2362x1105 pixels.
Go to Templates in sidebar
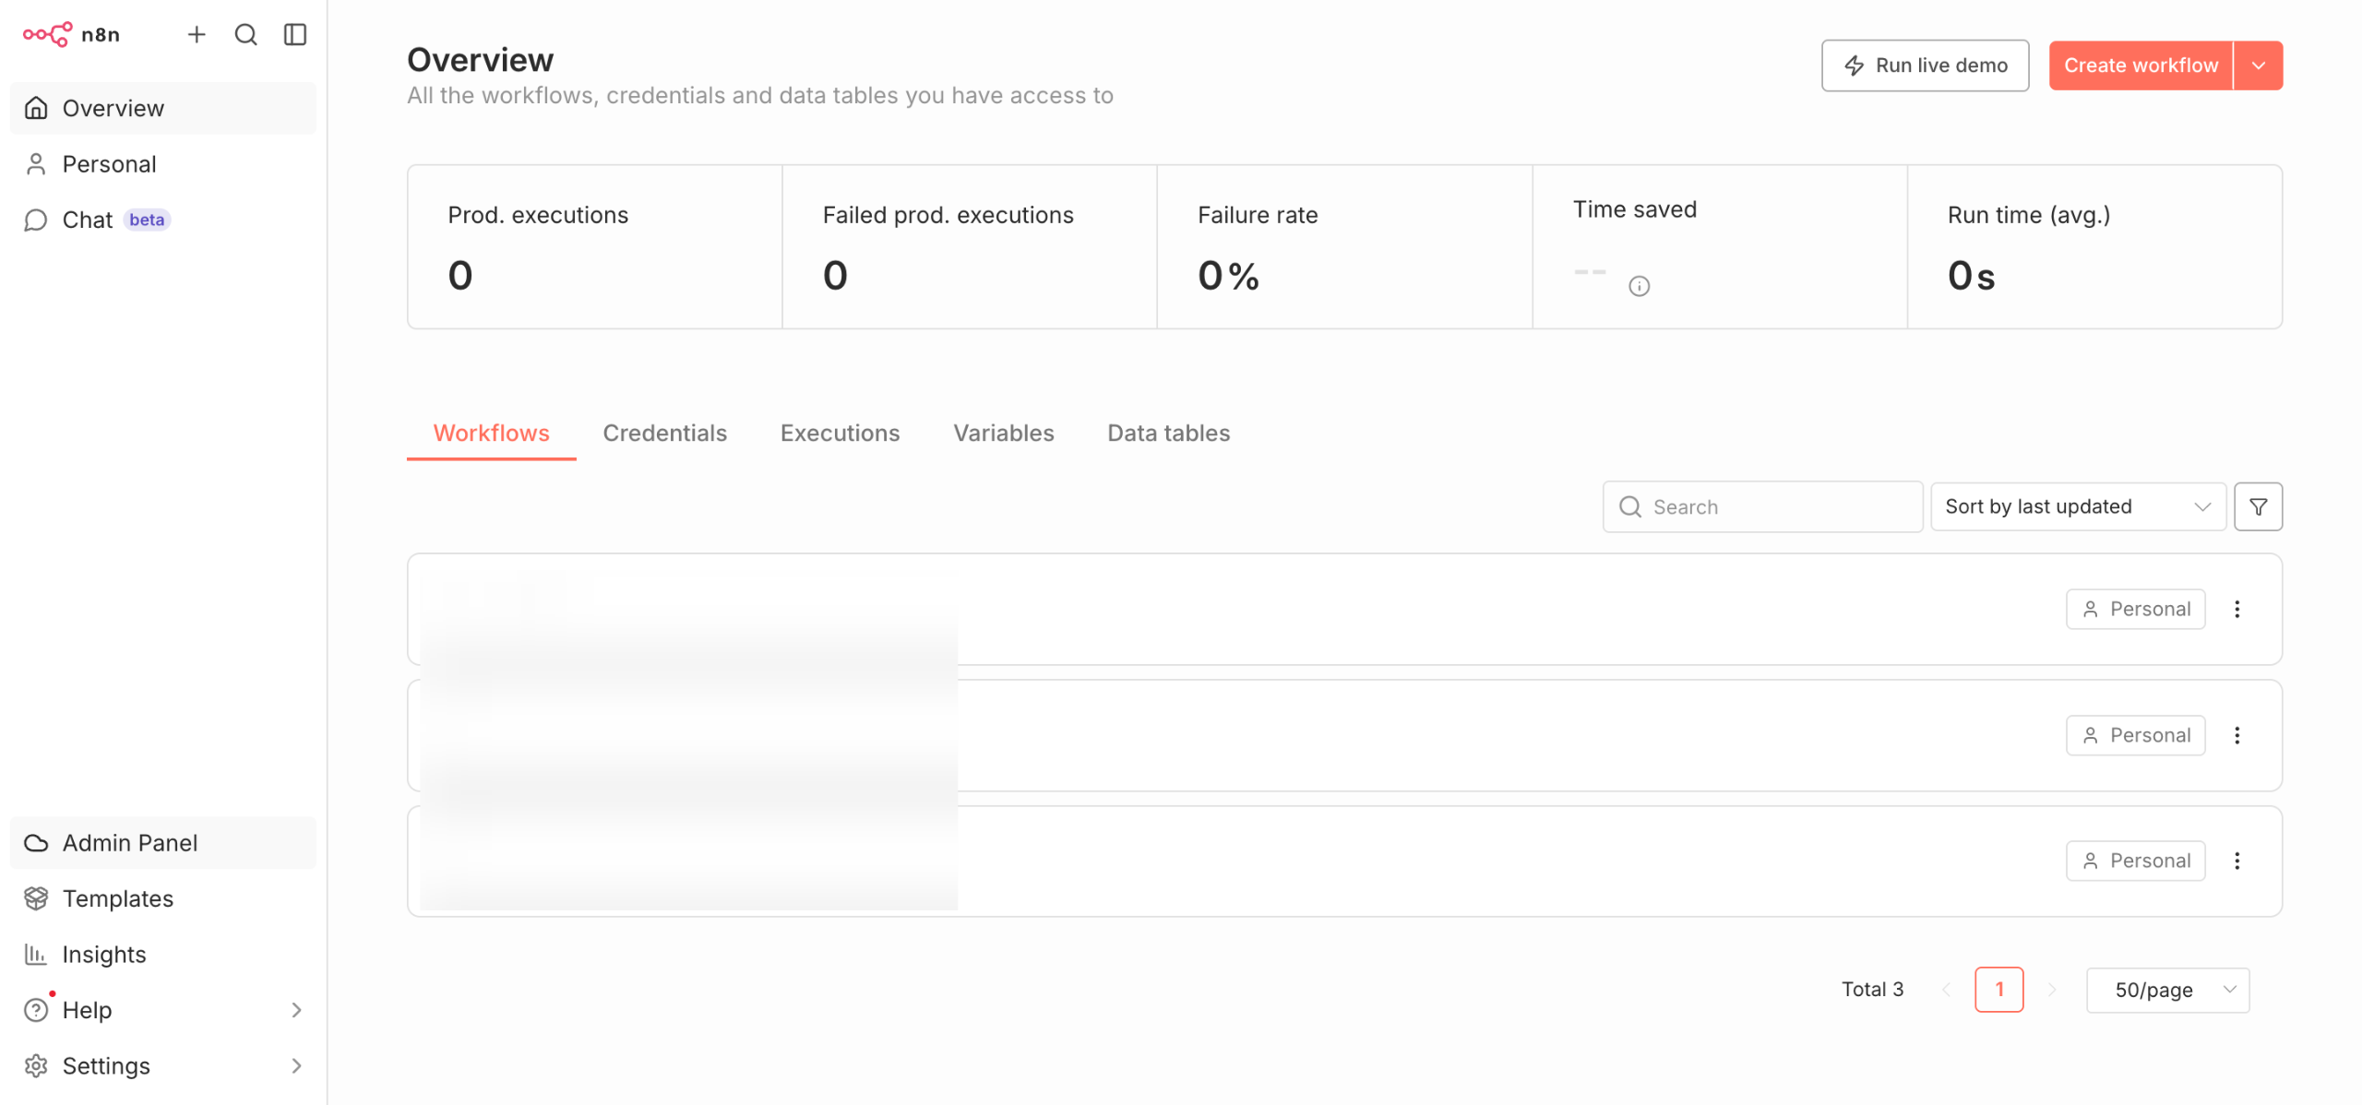pos(117,898)
